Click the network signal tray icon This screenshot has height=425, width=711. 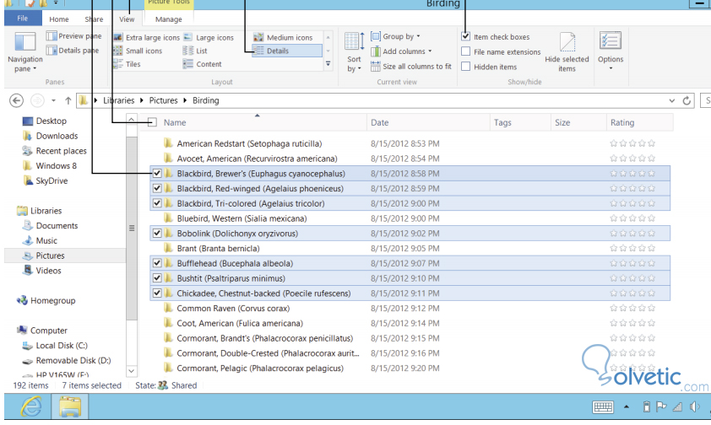[x=677, y=407]
